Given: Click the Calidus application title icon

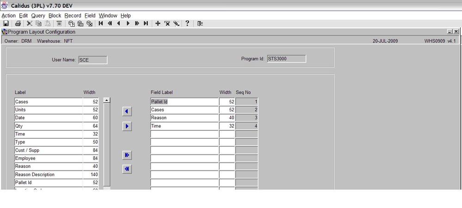Looking at the screenshot, I should [x=5, y=6].
